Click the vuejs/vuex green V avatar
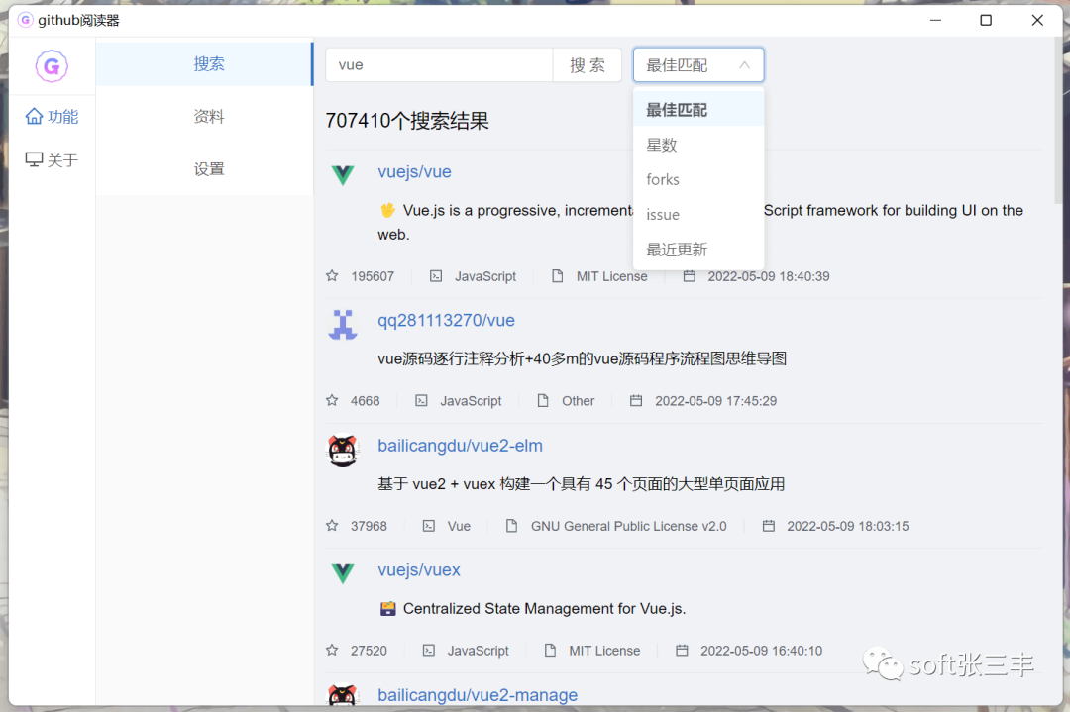 pos(343,573)
